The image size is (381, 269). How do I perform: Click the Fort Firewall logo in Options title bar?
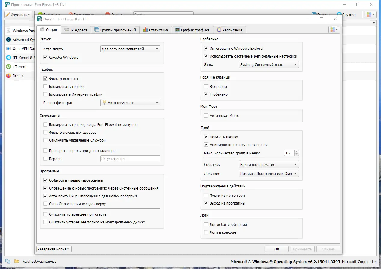click(39, 19)
